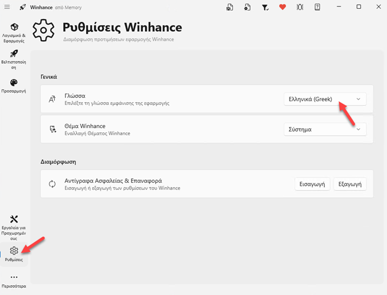Click the Εξαγωγή export button

[x=350, y=184]
